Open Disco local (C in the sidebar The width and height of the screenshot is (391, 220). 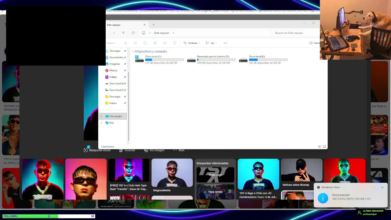(x=116, y=90)
